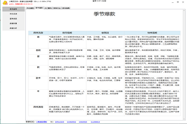The height and width of the screenshot is (124, 187).
Task: Click the 客服旺旺 customer service link
Action: click(x=41, y=122)
